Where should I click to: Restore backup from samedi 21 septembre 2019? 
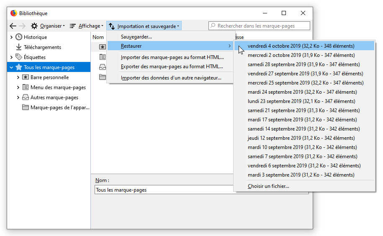click(x=304, y=110)
